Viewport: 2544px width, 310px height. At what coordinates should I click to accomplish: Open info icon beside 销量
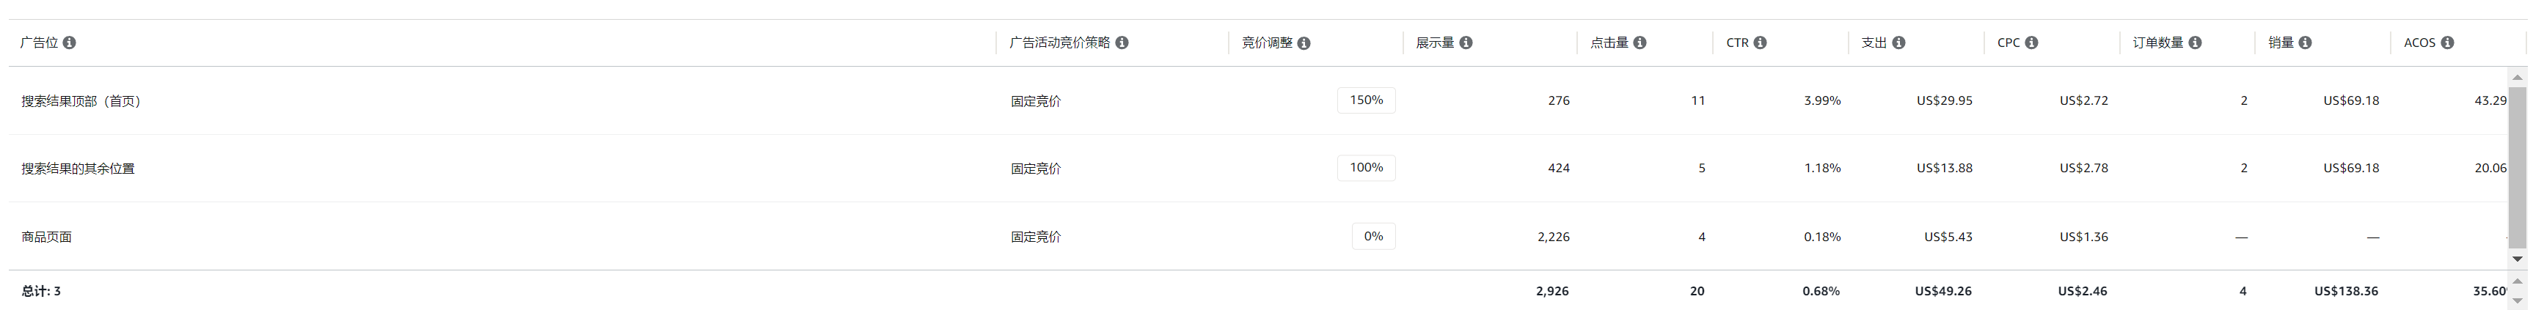[x=2305, y=43]
